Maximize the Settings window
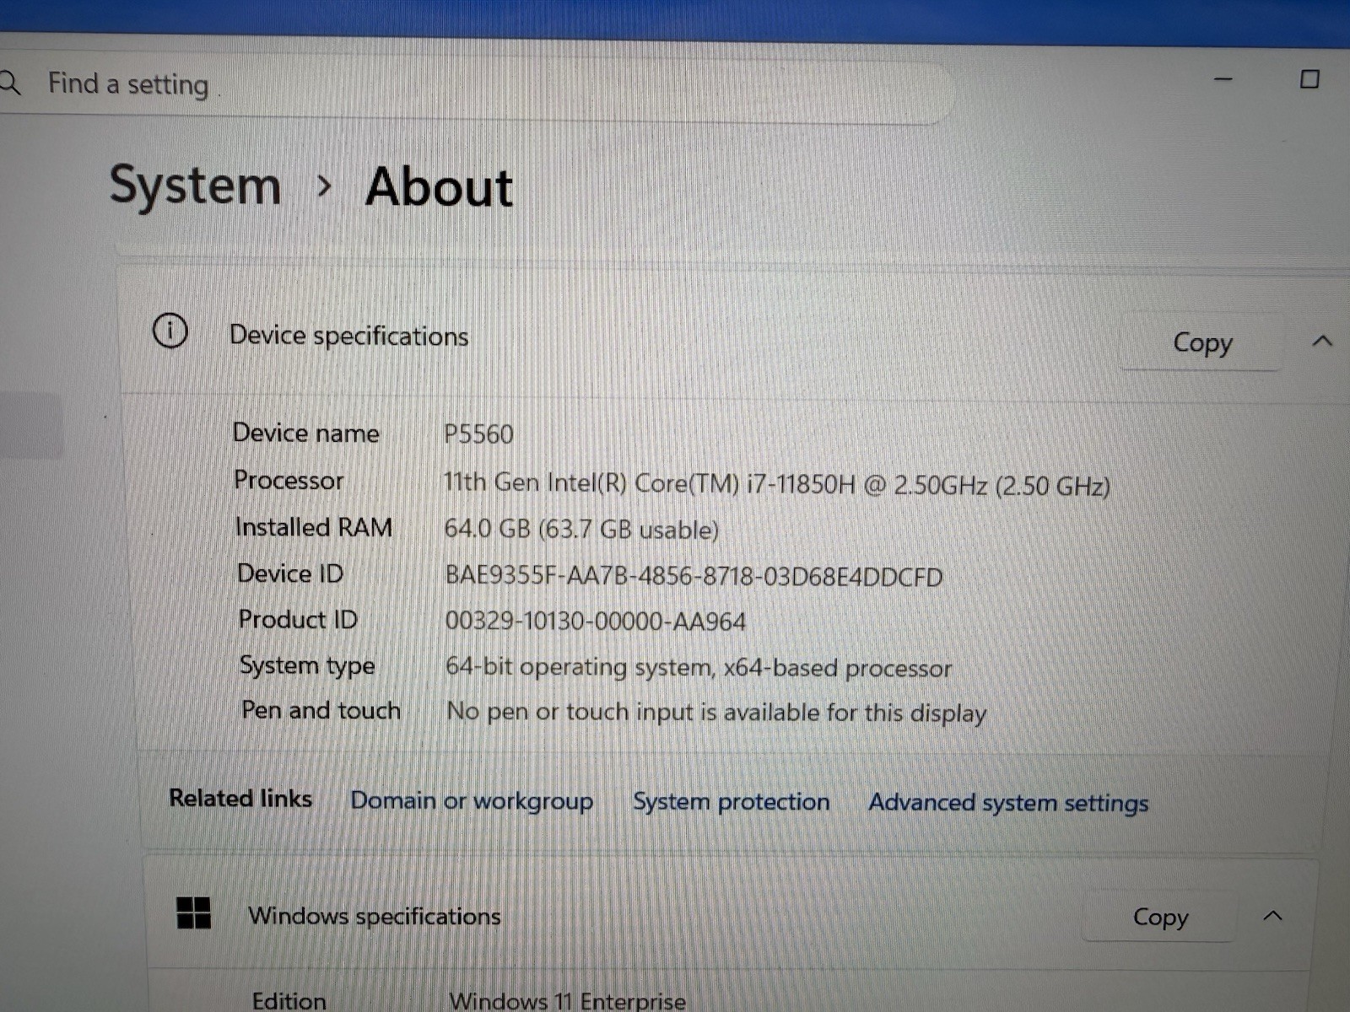The height and width of the screenshot is (1012, 1350). pyautogui.click(x=1309, y=79)
